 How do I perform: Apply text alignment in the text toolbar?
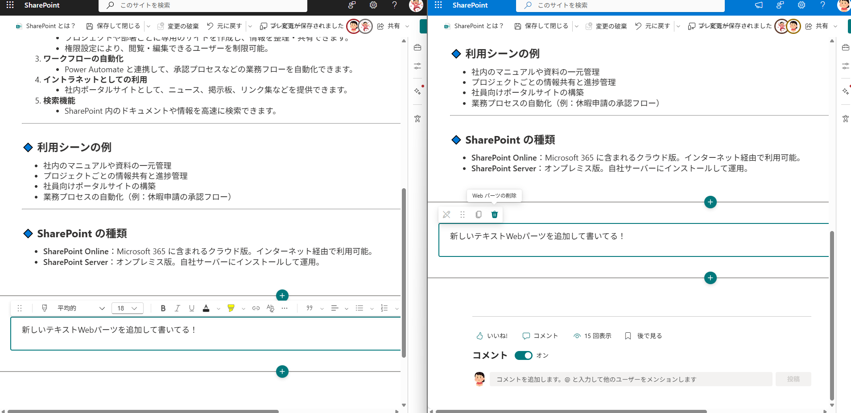point(335,308)
